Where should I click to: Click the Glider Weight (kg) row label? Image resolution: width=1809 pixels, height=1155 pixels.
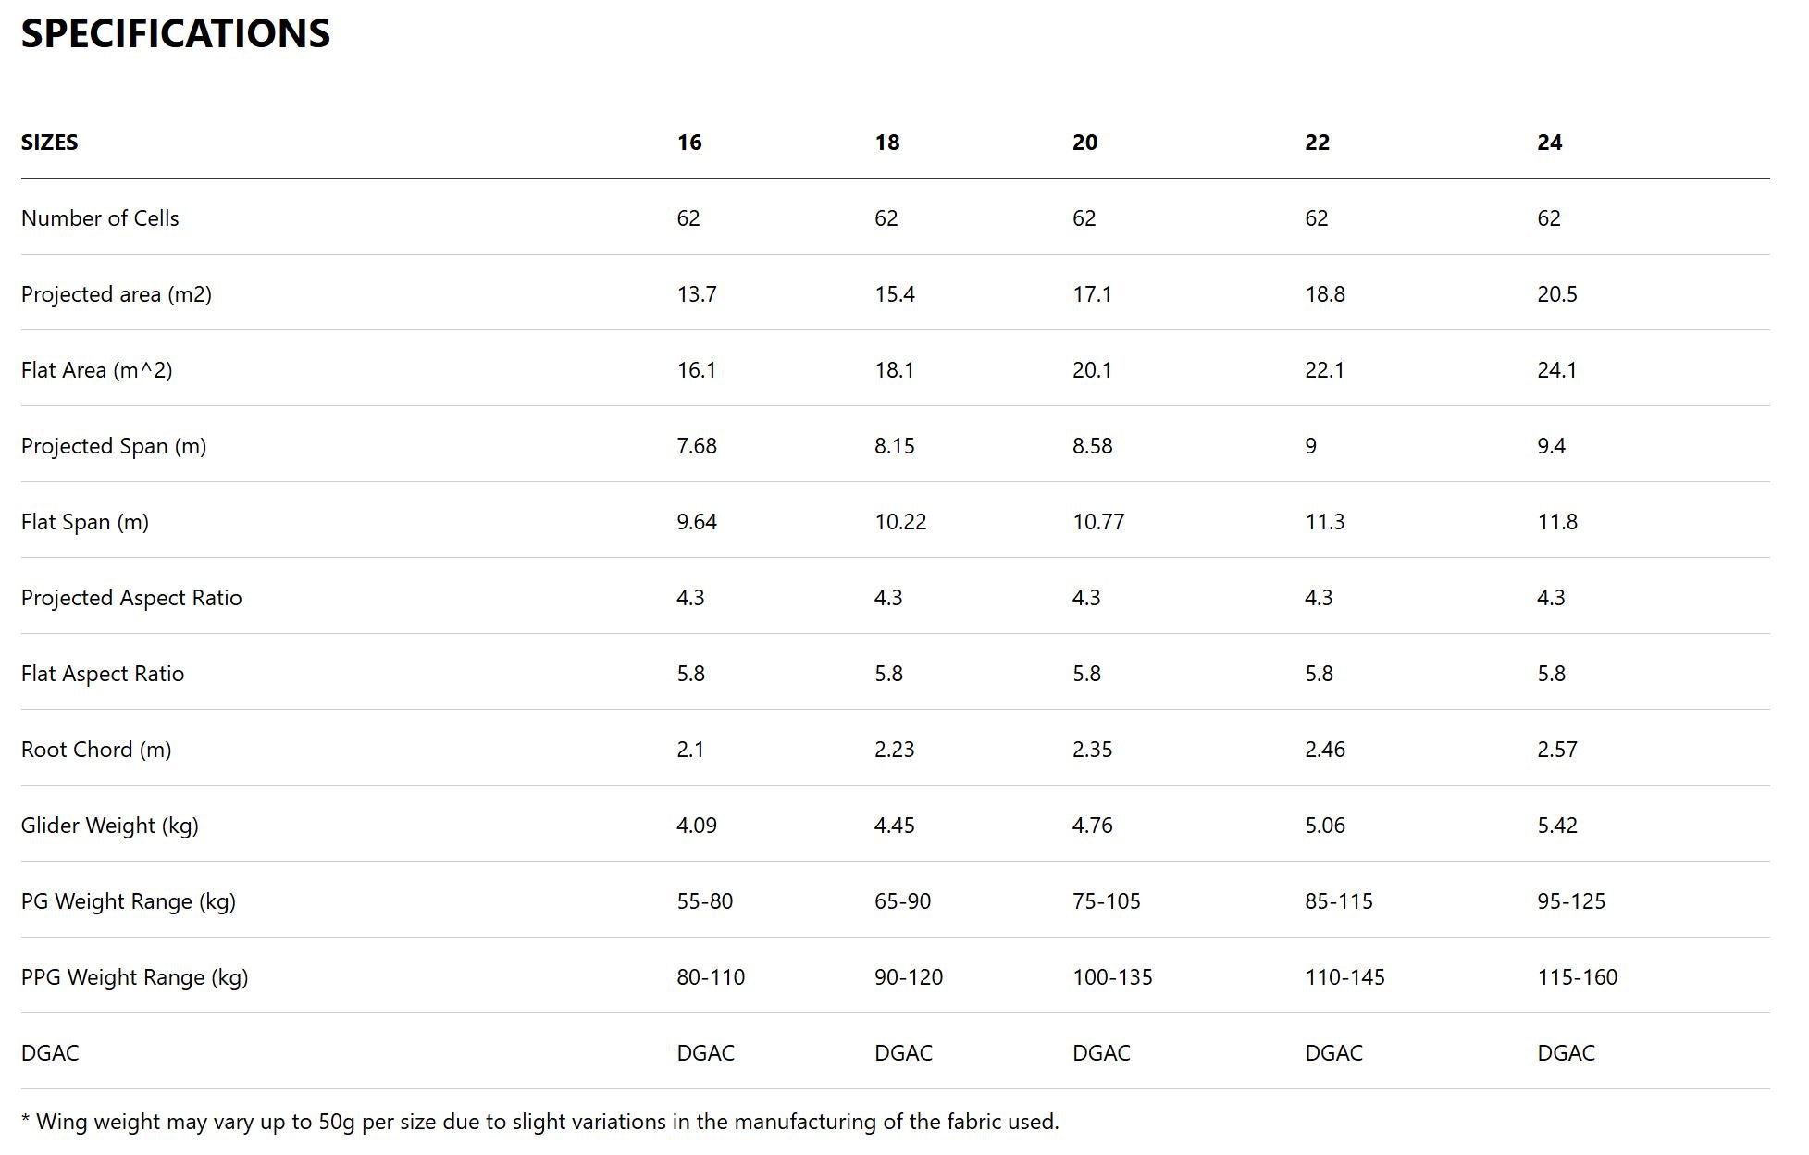coord(110,826)
